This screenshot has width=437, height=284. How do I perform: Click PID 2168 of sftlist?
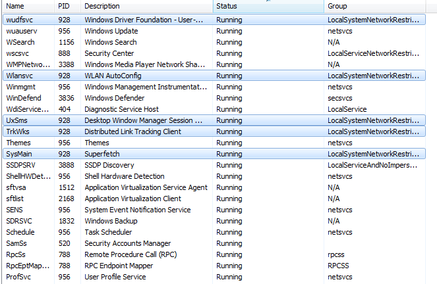67,199
